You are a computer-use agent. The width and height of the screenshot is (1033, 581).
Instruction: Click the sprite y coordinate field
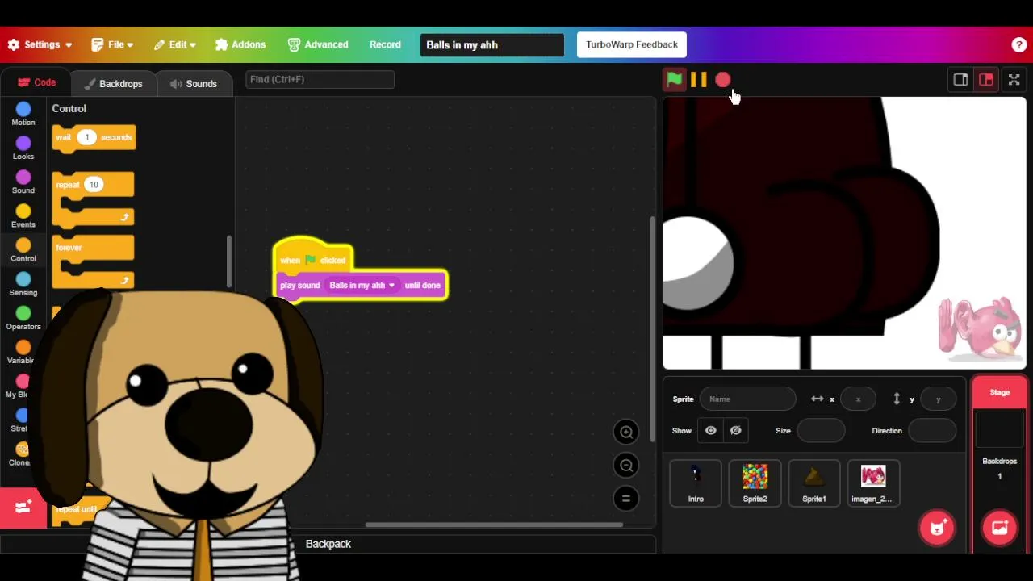coord(938,399)
